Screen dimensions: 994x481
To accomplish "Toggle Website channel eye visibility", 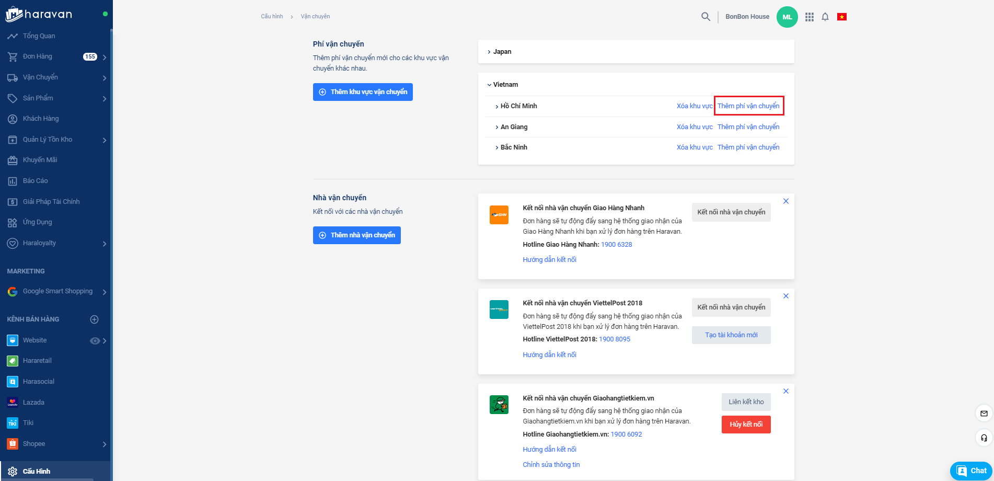I will pyautogui.click(x=95, y=341).
